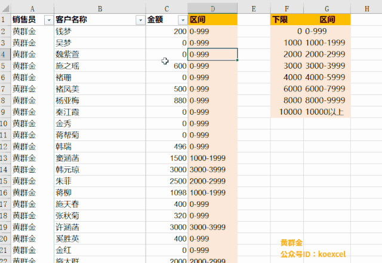382x263 pixels.
Task: Select row 13 header
Action: point(5,158)
